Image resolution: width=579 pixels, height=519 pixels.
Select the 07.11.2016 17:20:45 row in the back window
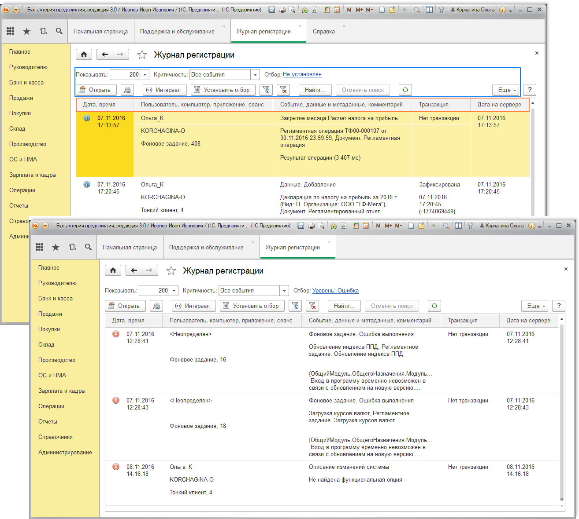303,197
